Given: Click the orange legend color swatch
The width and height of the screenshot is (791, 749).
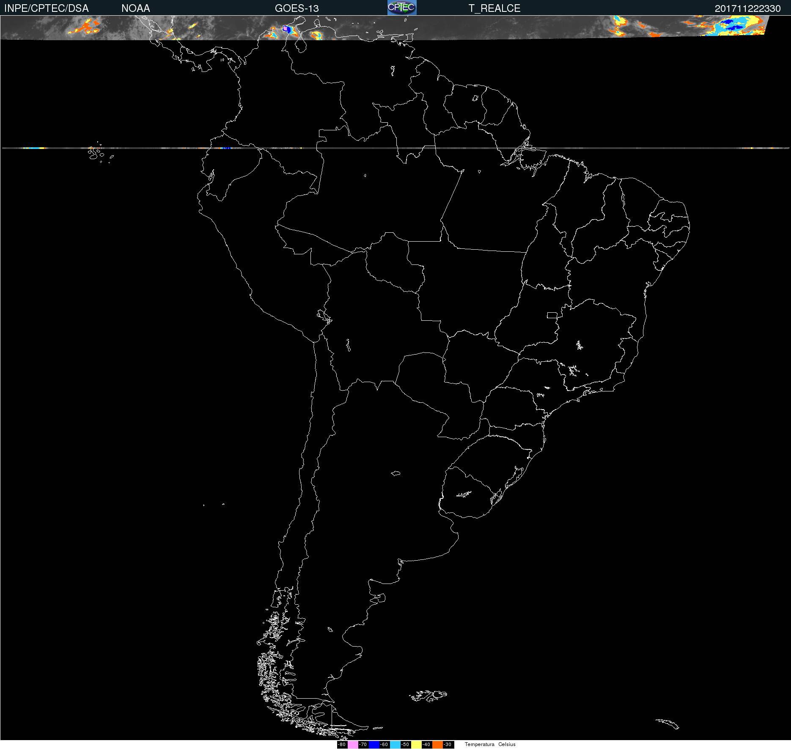Looking at the screenshot, I should click(437, 745).
